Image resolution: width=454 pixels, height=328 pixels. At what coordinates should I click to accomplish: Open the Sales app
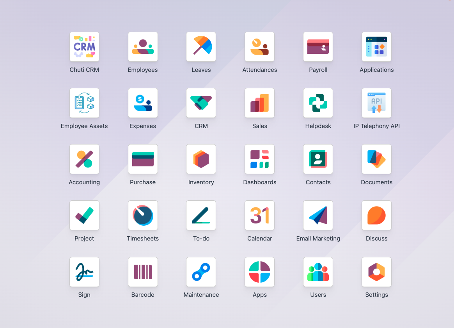259,103
